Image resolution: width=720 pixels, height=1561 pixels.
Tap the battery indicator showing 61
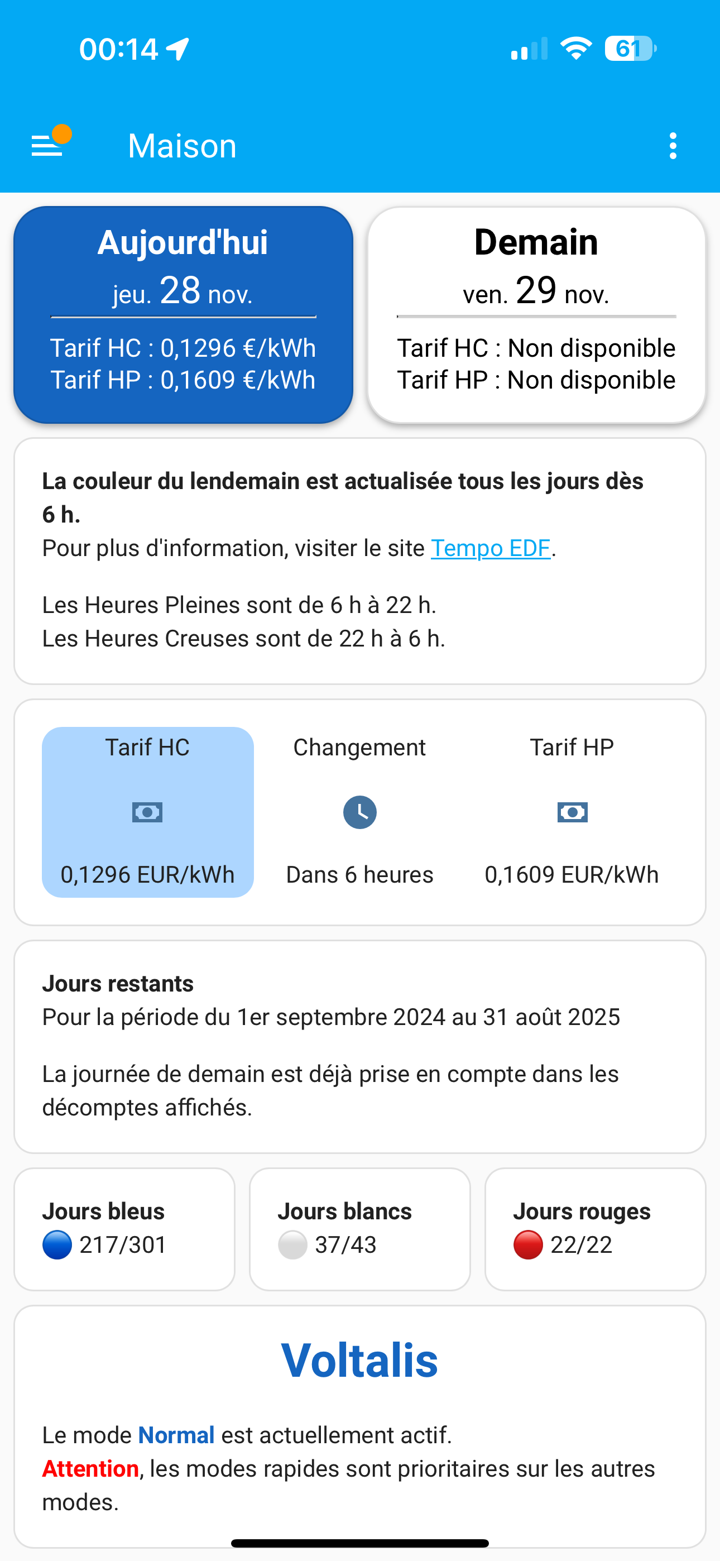point(630,49)
